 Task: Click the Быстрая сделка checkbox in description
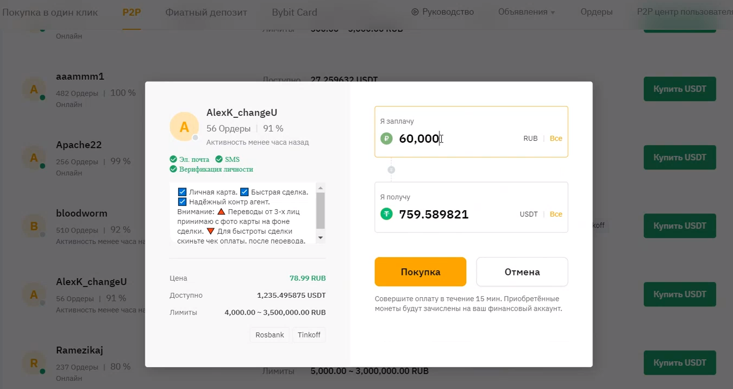245,192
